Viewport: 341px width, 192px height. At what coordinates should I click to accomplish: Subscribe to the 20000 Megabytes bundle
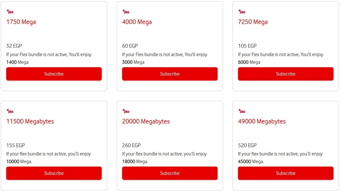point(170,173)
